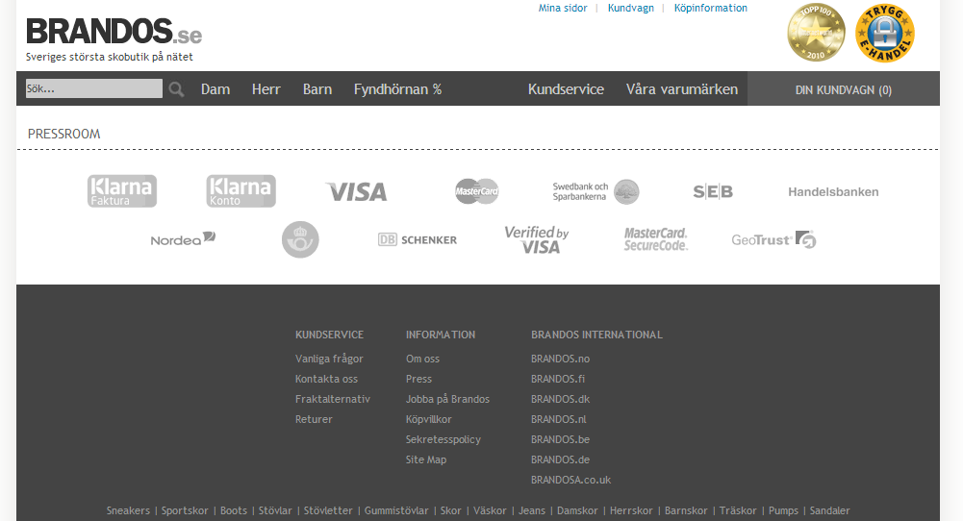Focus the Sök search field
The height and width of the screenshot is (521, 963).
94,88
